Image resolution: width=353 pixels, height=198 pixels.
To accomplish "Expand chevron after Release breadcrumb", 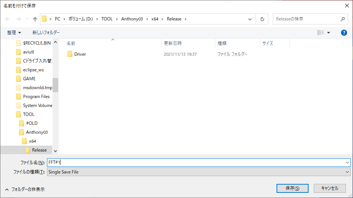I will pyautogui.click(x=185, y=19).
